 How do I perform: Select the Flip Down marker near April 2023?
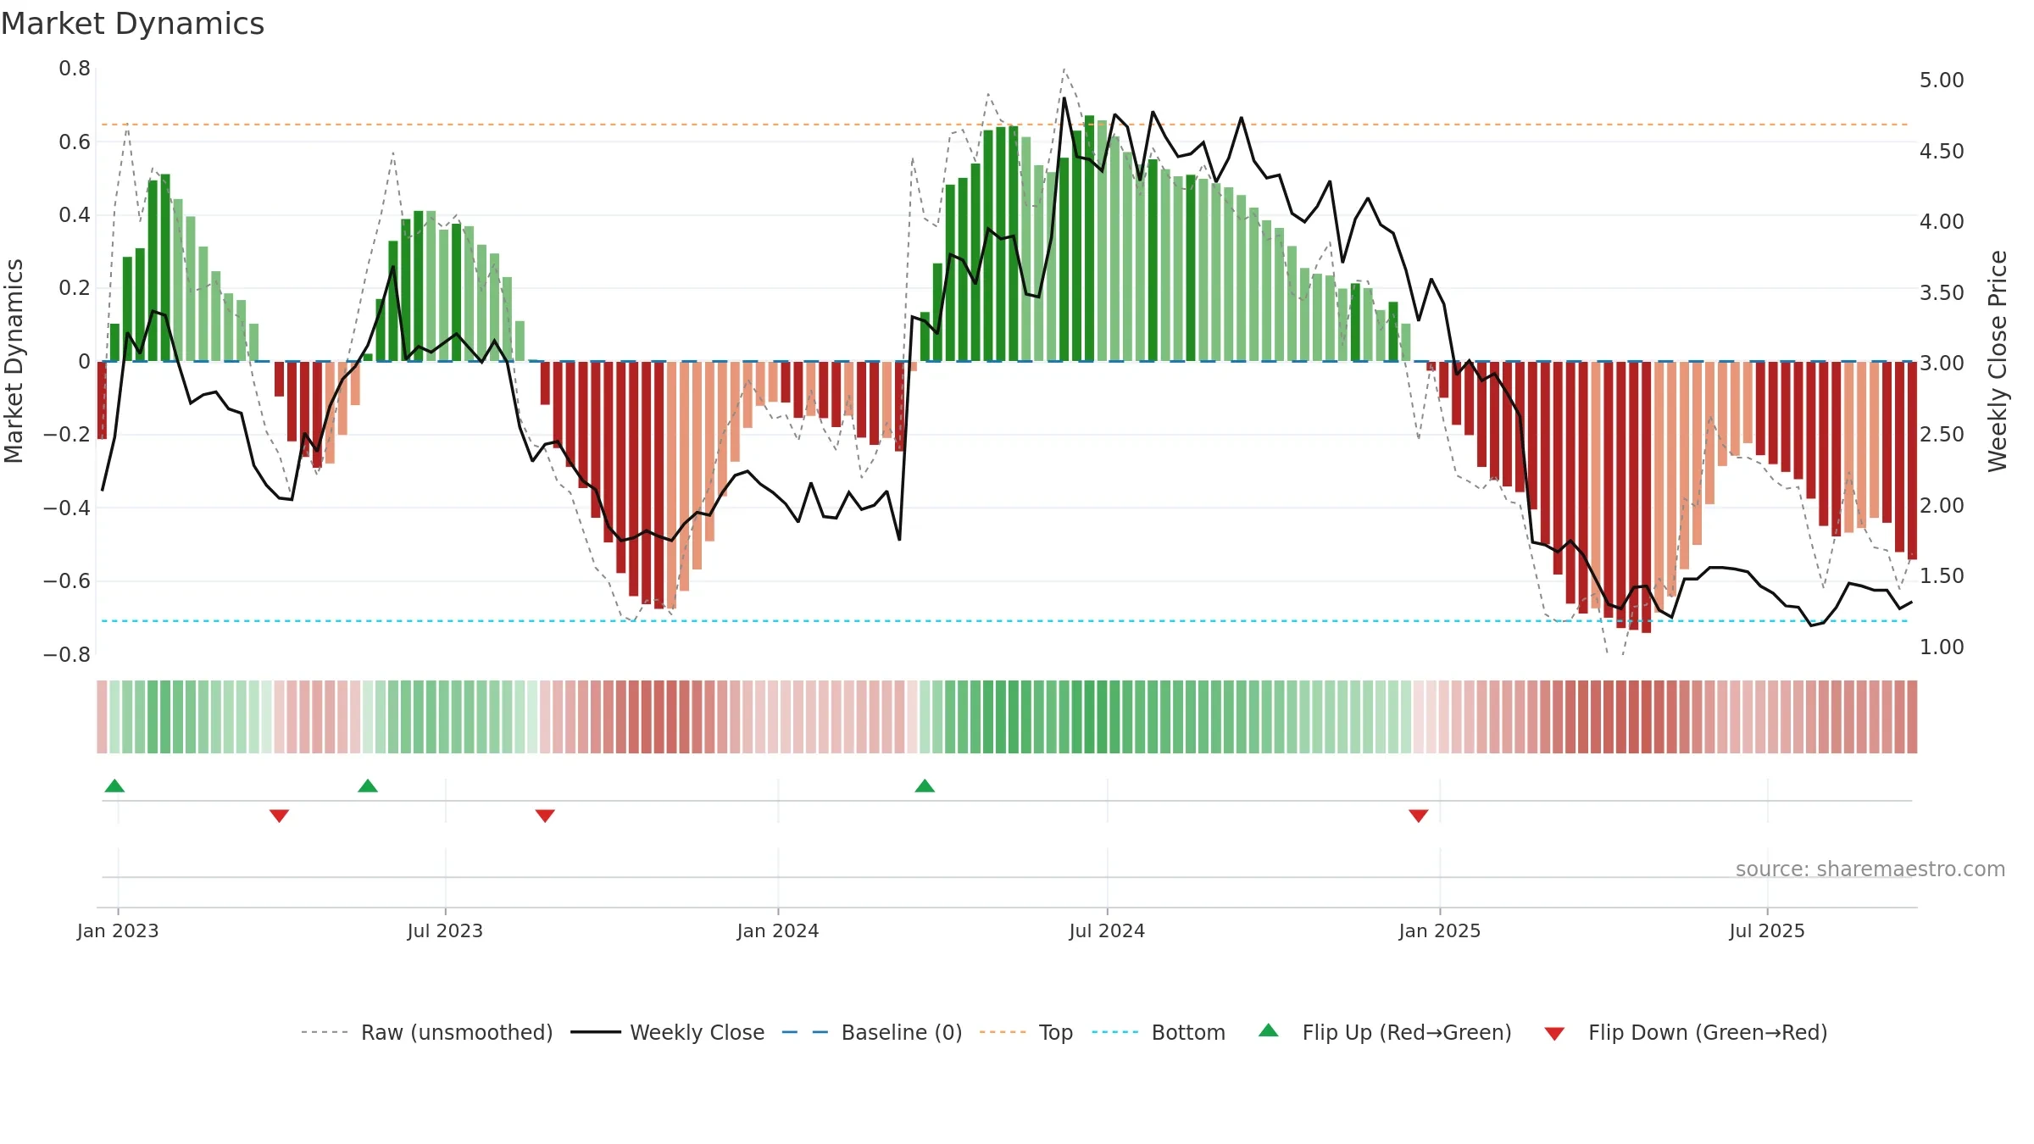click(280, 816)
